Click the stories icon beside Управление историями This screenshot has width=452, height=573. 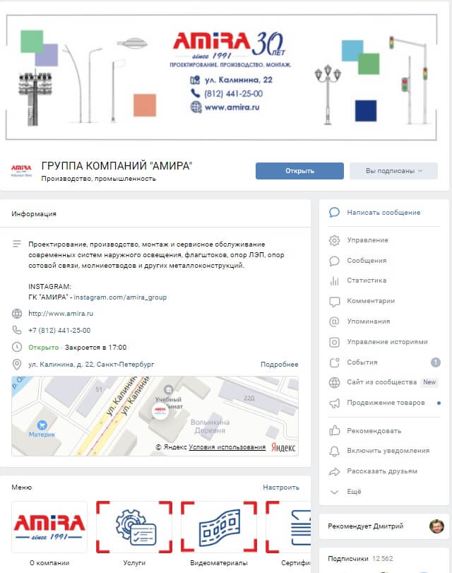click(334, 342)
